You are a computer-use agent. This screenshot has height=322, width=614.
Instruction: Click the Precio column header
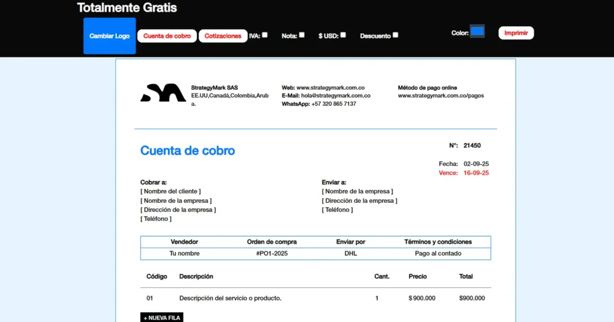click(x=417, y=277)
